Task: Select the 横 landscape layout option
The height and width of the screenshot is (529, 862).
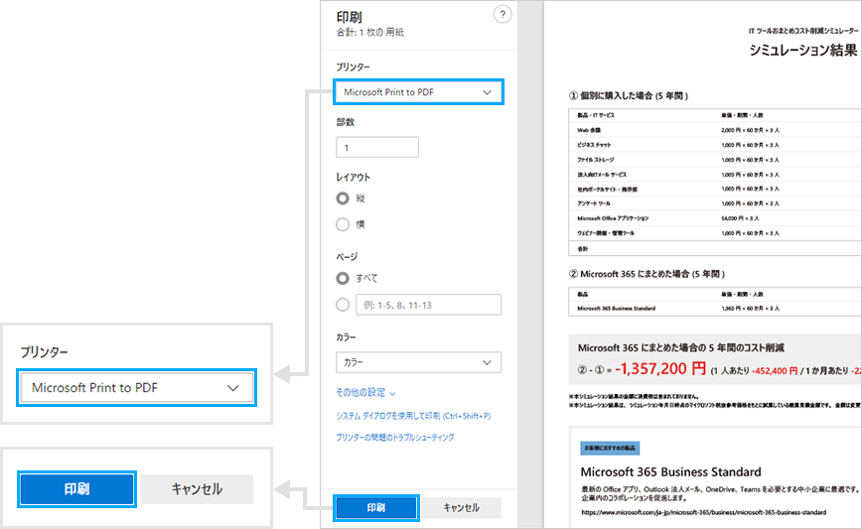Action: tap(344, 224)
